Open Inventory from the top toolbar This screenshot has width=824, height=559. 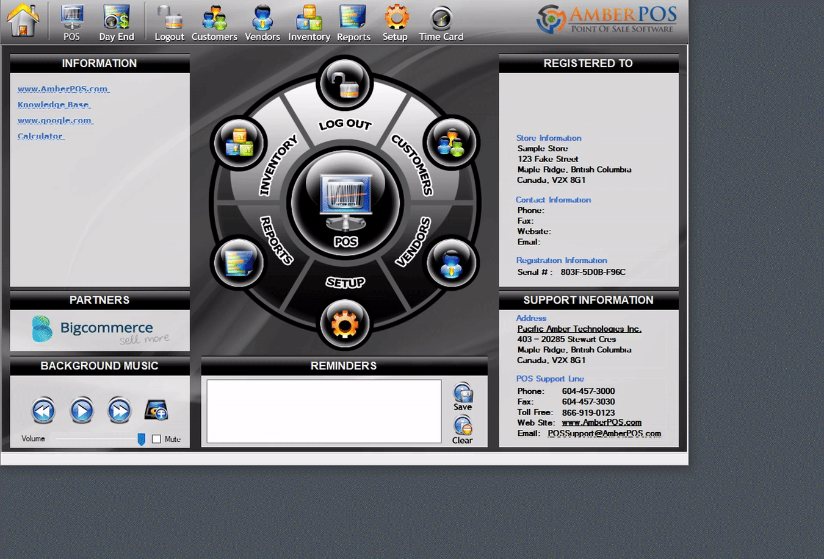[309, 23]
